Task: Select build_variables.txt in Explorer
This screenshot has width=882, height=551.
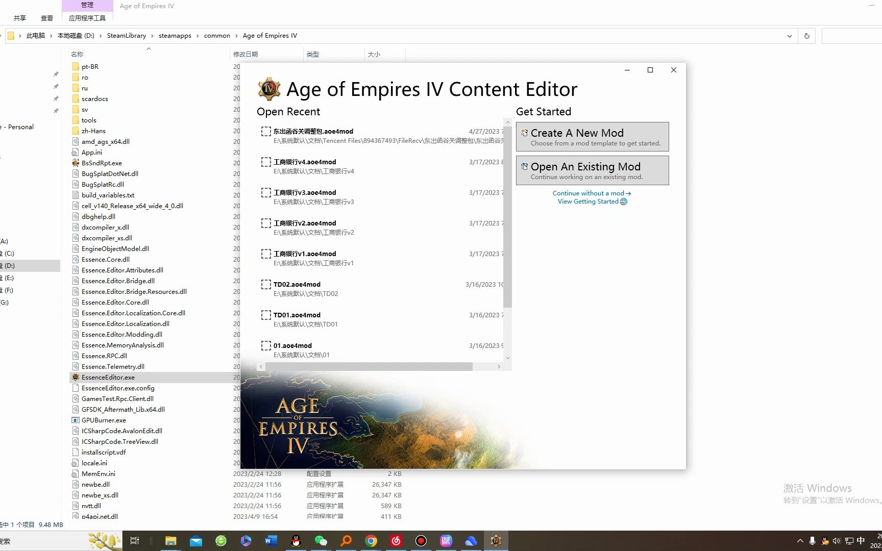Action: pyautogui.click(x=108, y=195)
